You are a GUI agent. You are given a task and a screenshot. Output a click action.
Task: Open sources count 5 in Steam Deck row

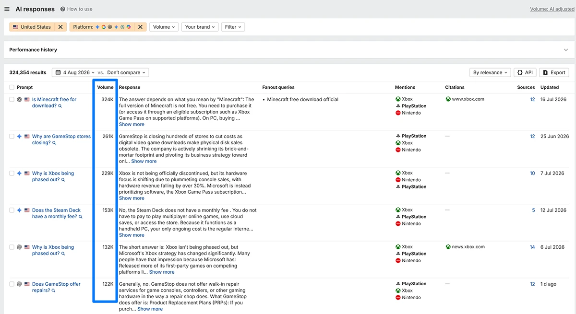533,210
